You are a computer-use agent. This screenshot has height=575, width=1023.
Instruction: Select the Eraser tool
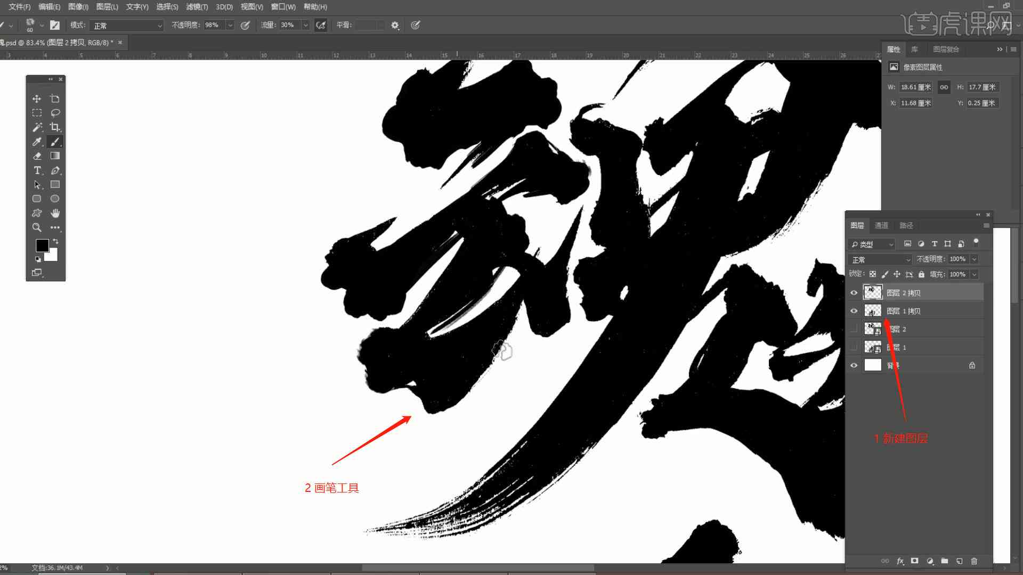[x=37, y=155]
